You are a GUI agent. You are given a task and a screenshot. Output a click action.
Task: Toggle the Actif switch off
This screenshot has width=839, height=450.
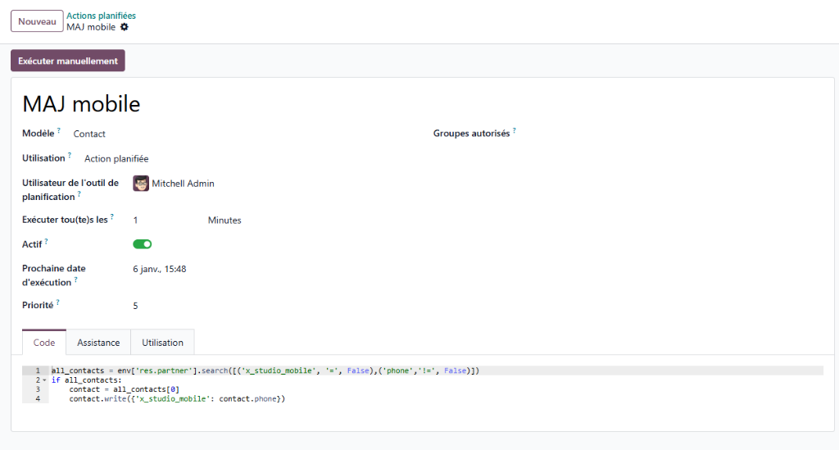pyautogui.click(x=143, y=244)
